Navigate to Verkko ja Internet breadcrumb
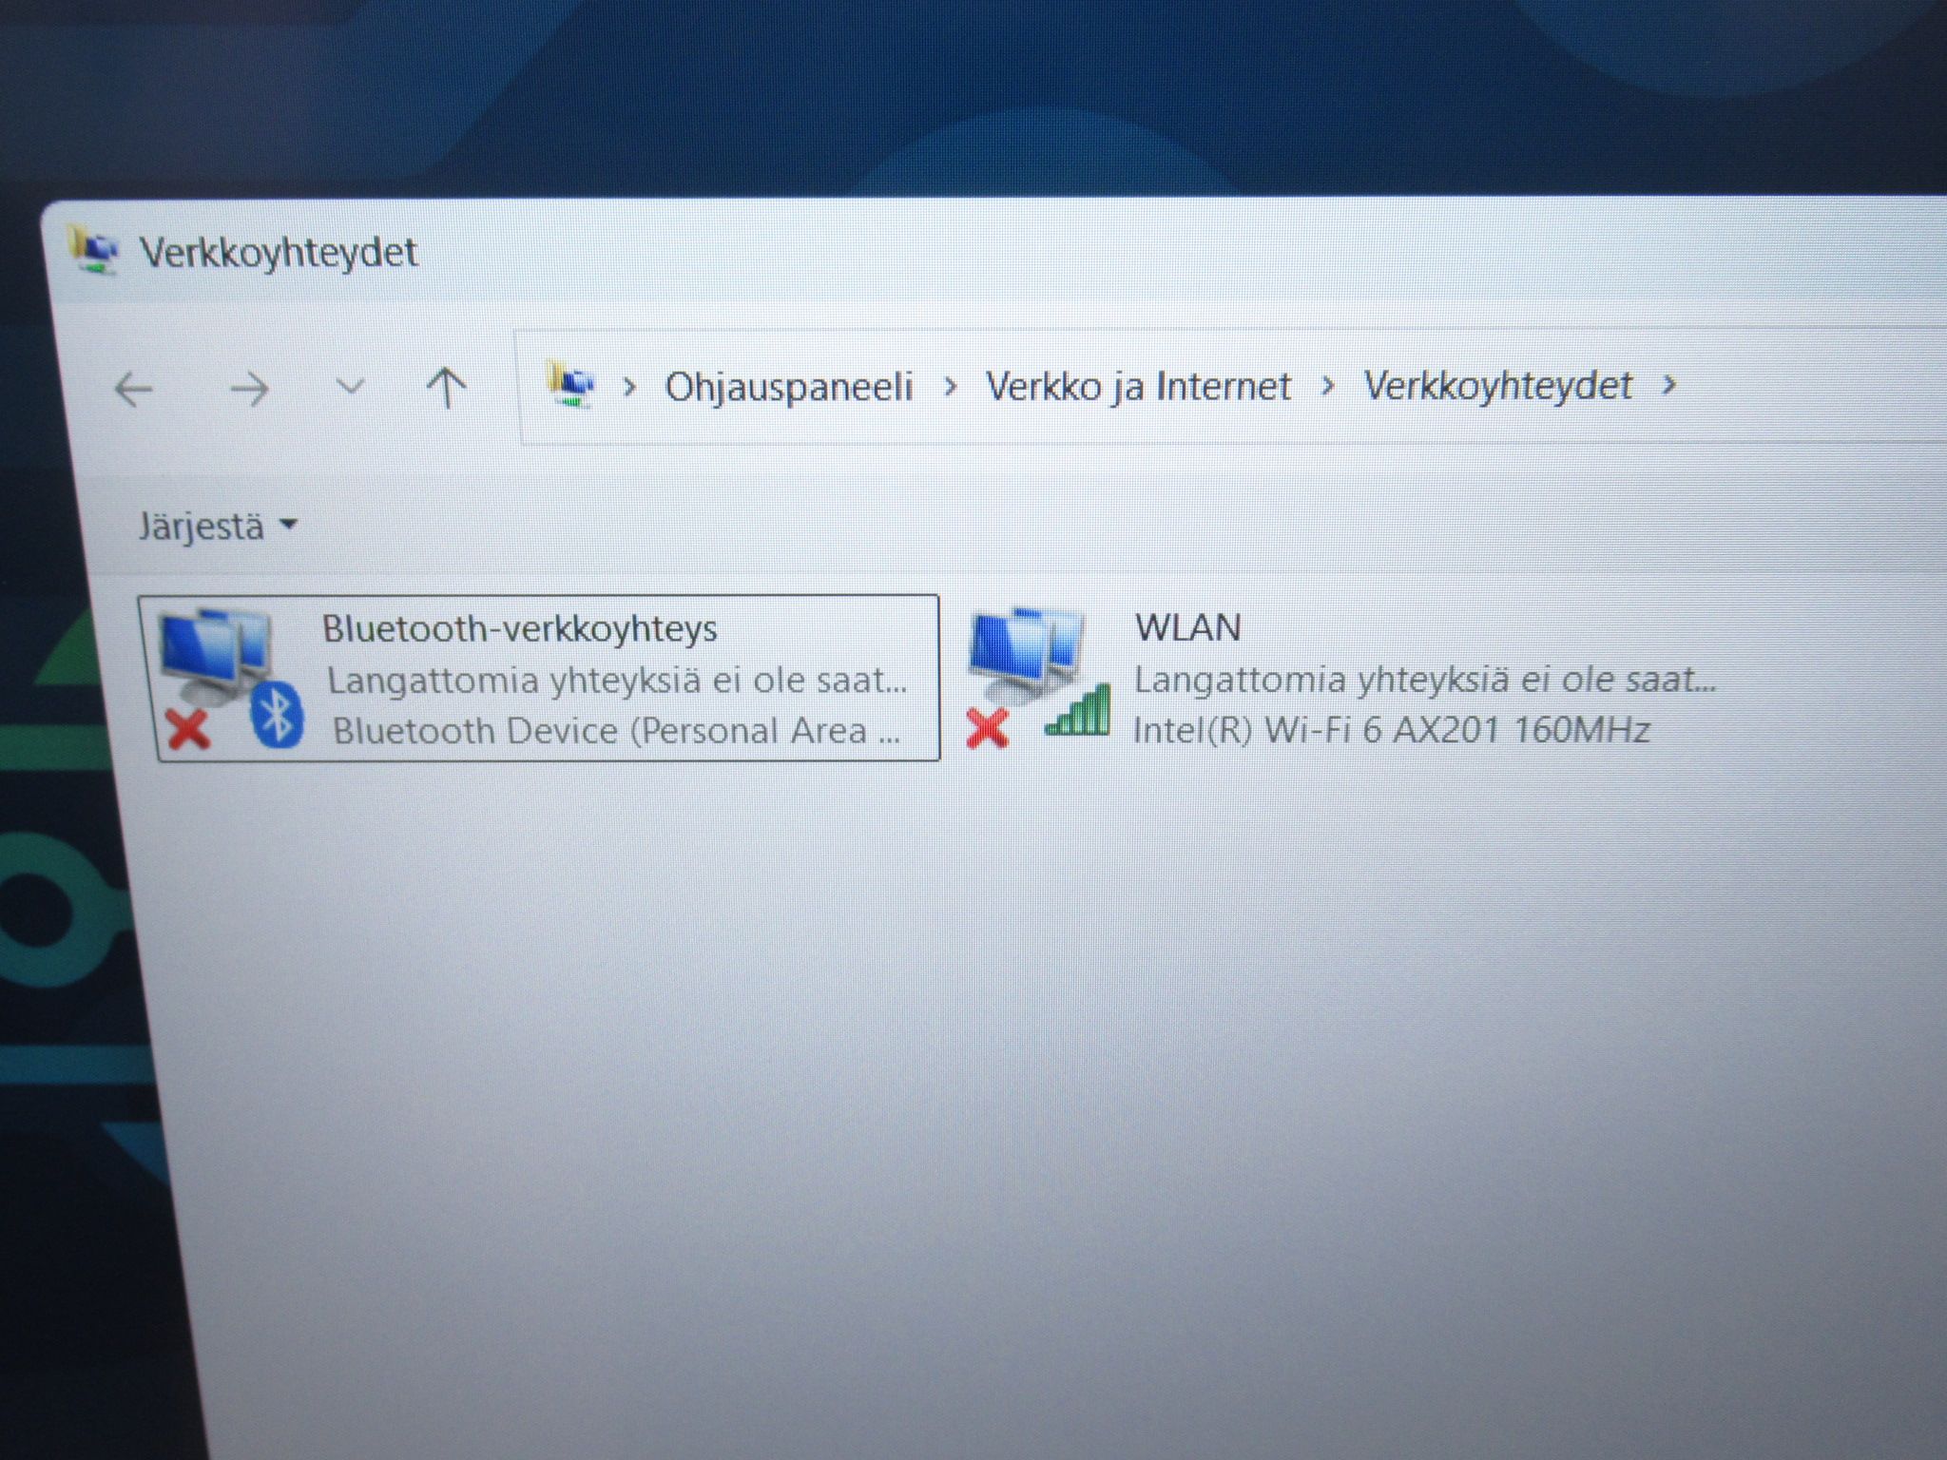Viewport: 1947px width, 1460px height. click(1138, 387)
